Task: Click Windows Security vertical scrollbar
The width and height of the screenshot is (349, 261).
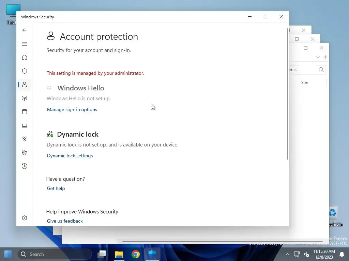Action: [287, 94]
